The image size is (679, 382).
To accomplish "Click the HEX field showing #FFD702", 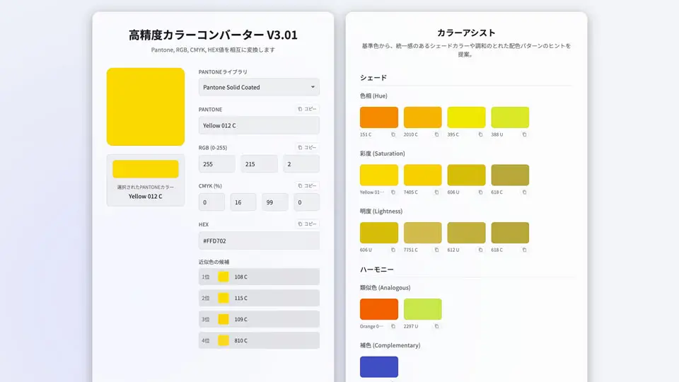I will pyautogui.click(x=259, y=241).
